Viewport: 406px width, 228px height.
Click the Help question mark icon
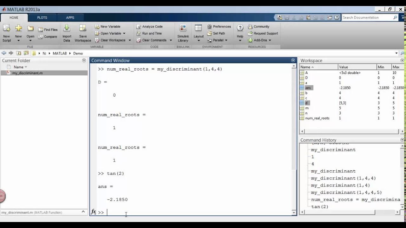click(240, 28)
